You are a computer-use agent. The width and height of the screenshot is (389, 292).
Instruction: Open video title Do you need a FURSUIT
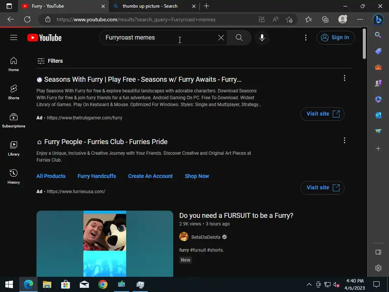pyautogui.click(x=236, y=216)
